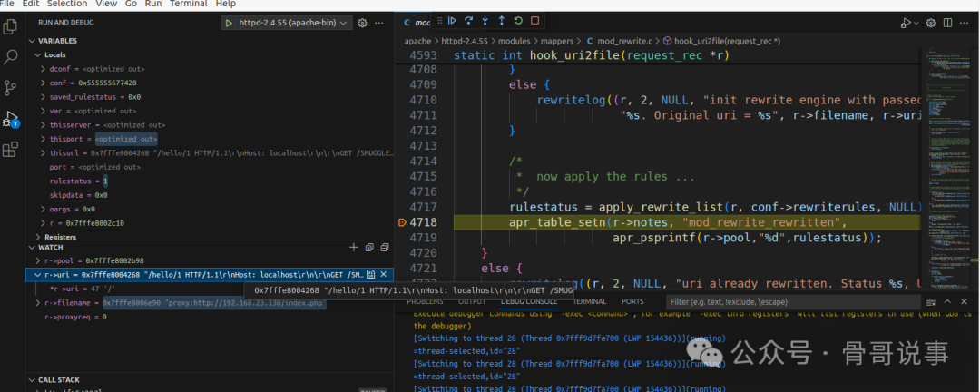Step over in debug toolbar

468,21
